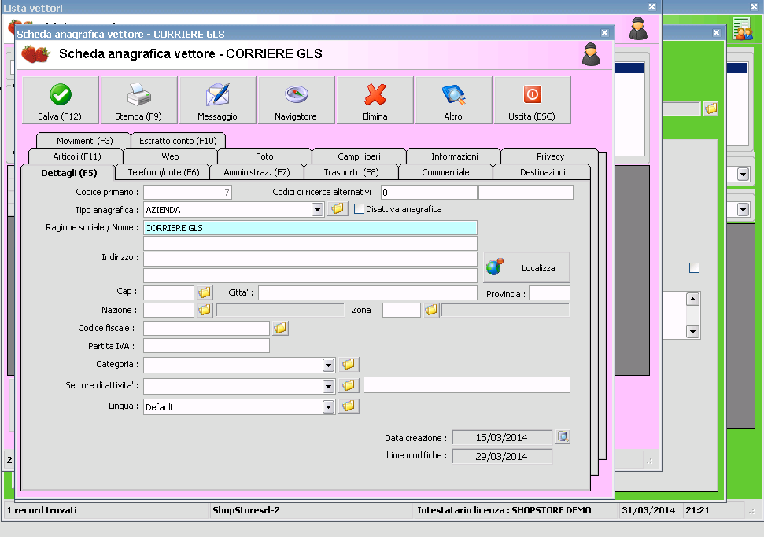This screenshot has width=764, height=537.
Task: Select the Campi liberi tab
Action: click(x=359, y=156)
